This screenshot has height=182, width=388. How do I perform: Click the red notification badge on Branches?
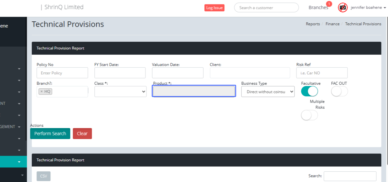point(329,4)
